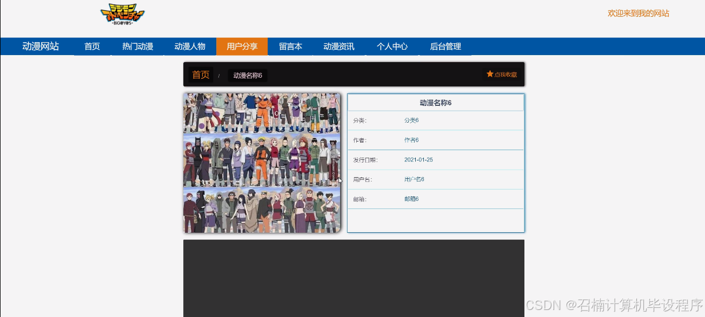Click the 发行日期 row label
Screen dimensions: 705x317
365,160
